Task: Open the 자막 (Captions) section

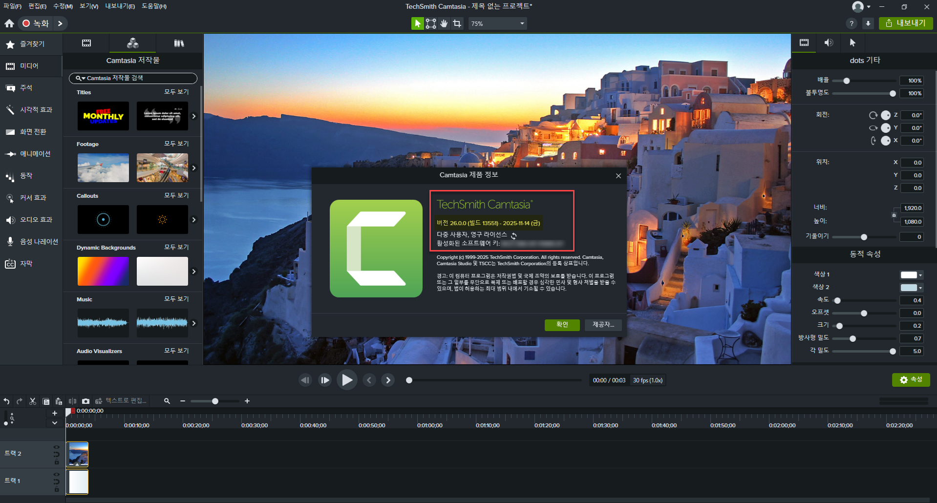Action: (x=31, y=264)
